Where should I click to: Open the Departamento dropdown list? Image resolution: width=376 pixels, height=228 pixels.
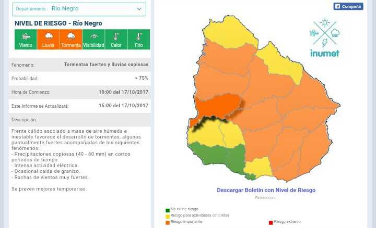coord(79,9)
